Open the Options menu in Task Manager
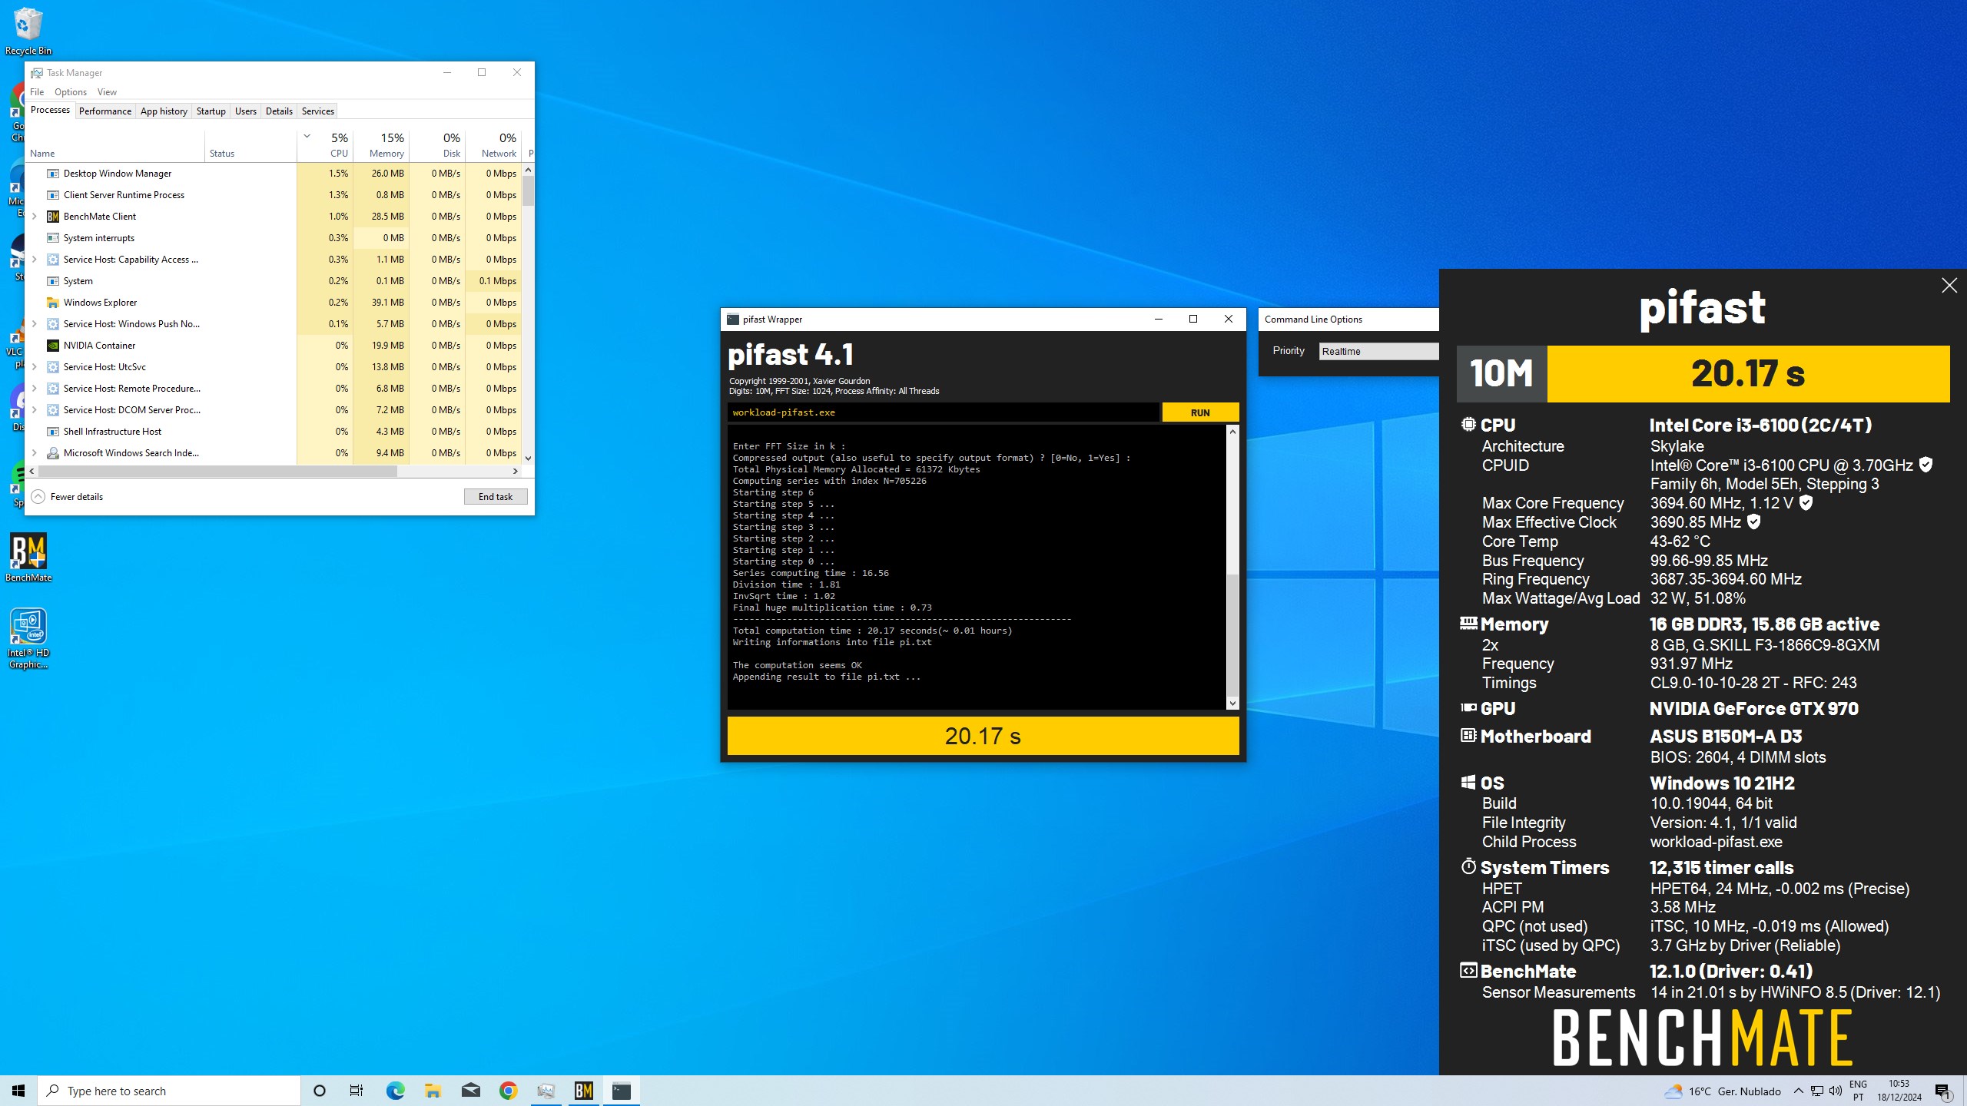The image size is (1967, 1106). (71, 92)
